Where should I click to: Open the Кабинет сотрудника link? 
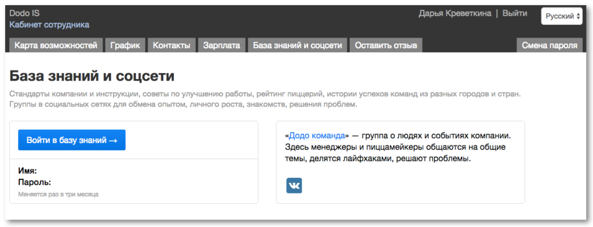click(x=49, y=25)
